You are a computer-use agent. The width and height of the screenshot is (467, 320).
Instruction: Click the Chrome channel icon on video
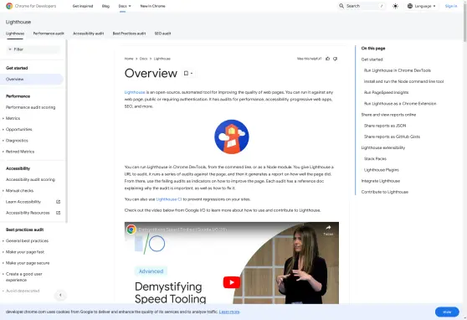[131, 230]
